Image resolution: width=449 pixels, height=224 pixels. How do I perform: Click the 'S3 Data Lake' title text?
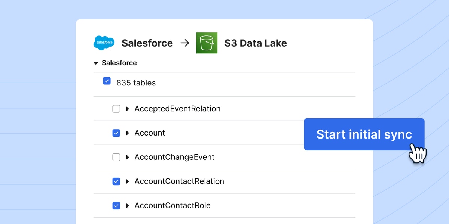pos(256,43)
